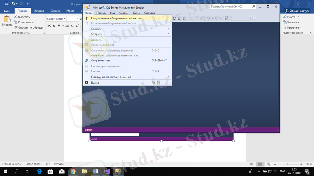This screenshot has height=176, width=314.
Task: Click the Общий доступ button in Word
Action: point(297,11)
